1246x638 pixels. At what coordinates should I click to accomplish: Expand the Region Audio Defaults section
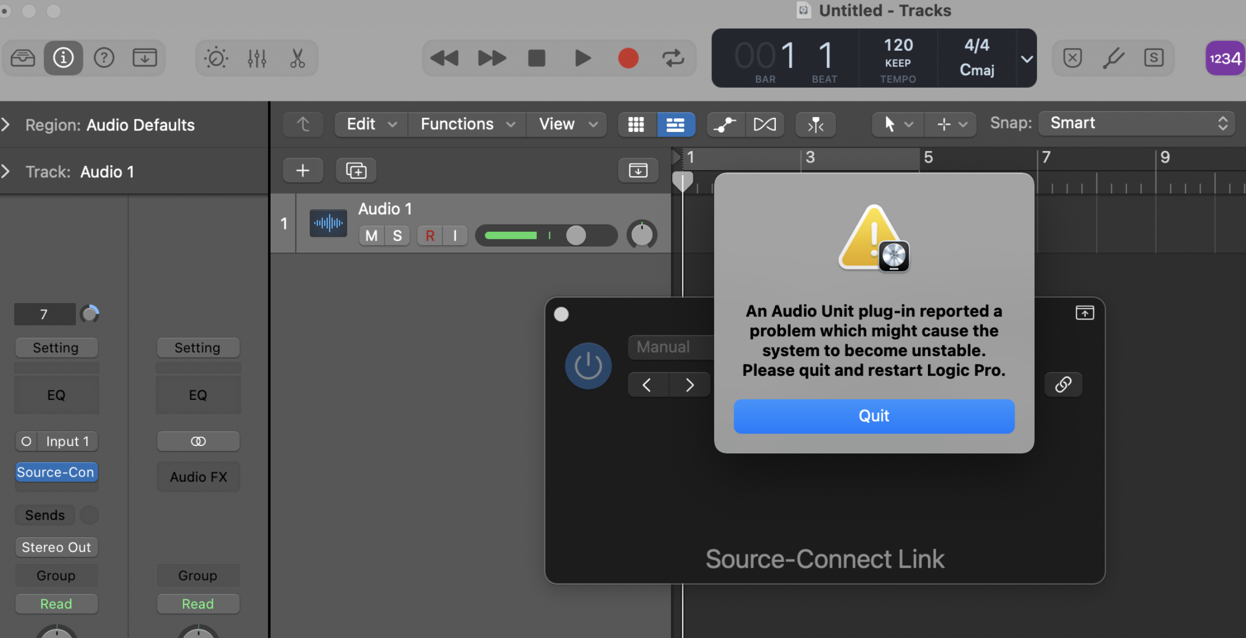tap(6, 125)
